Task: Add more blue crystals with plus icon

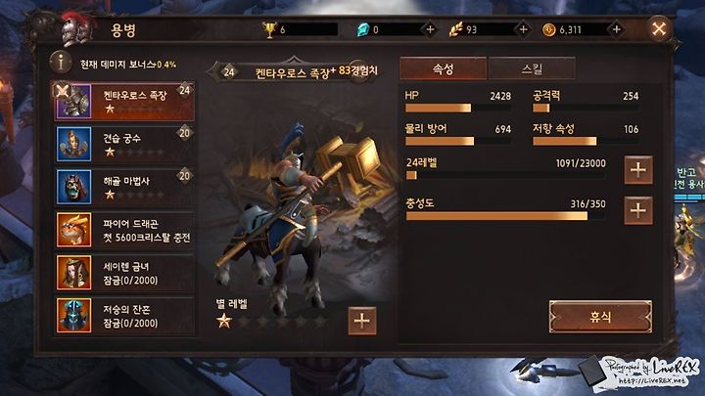Action: click(x=430, y=29)
